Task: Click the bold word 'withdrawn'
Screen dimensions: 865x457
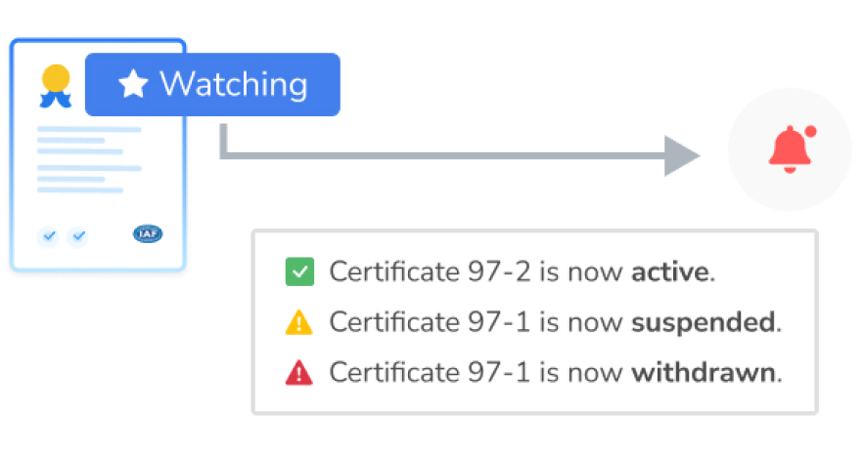Action: pyautogui.click(x=704, y=372)
